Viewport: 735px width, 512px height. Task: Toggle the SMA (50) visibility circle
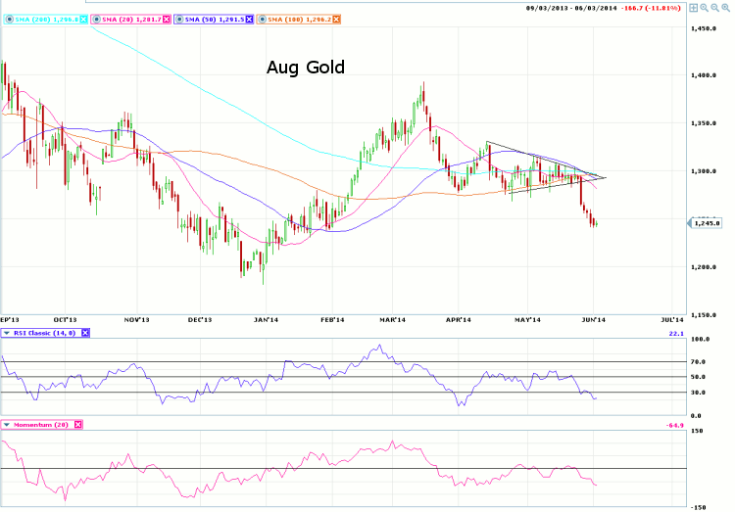point(180,19)
